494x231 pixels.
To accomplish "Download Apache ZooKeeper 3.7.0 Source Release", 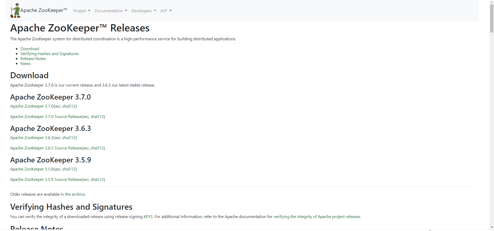I will (x=46, y=117).
